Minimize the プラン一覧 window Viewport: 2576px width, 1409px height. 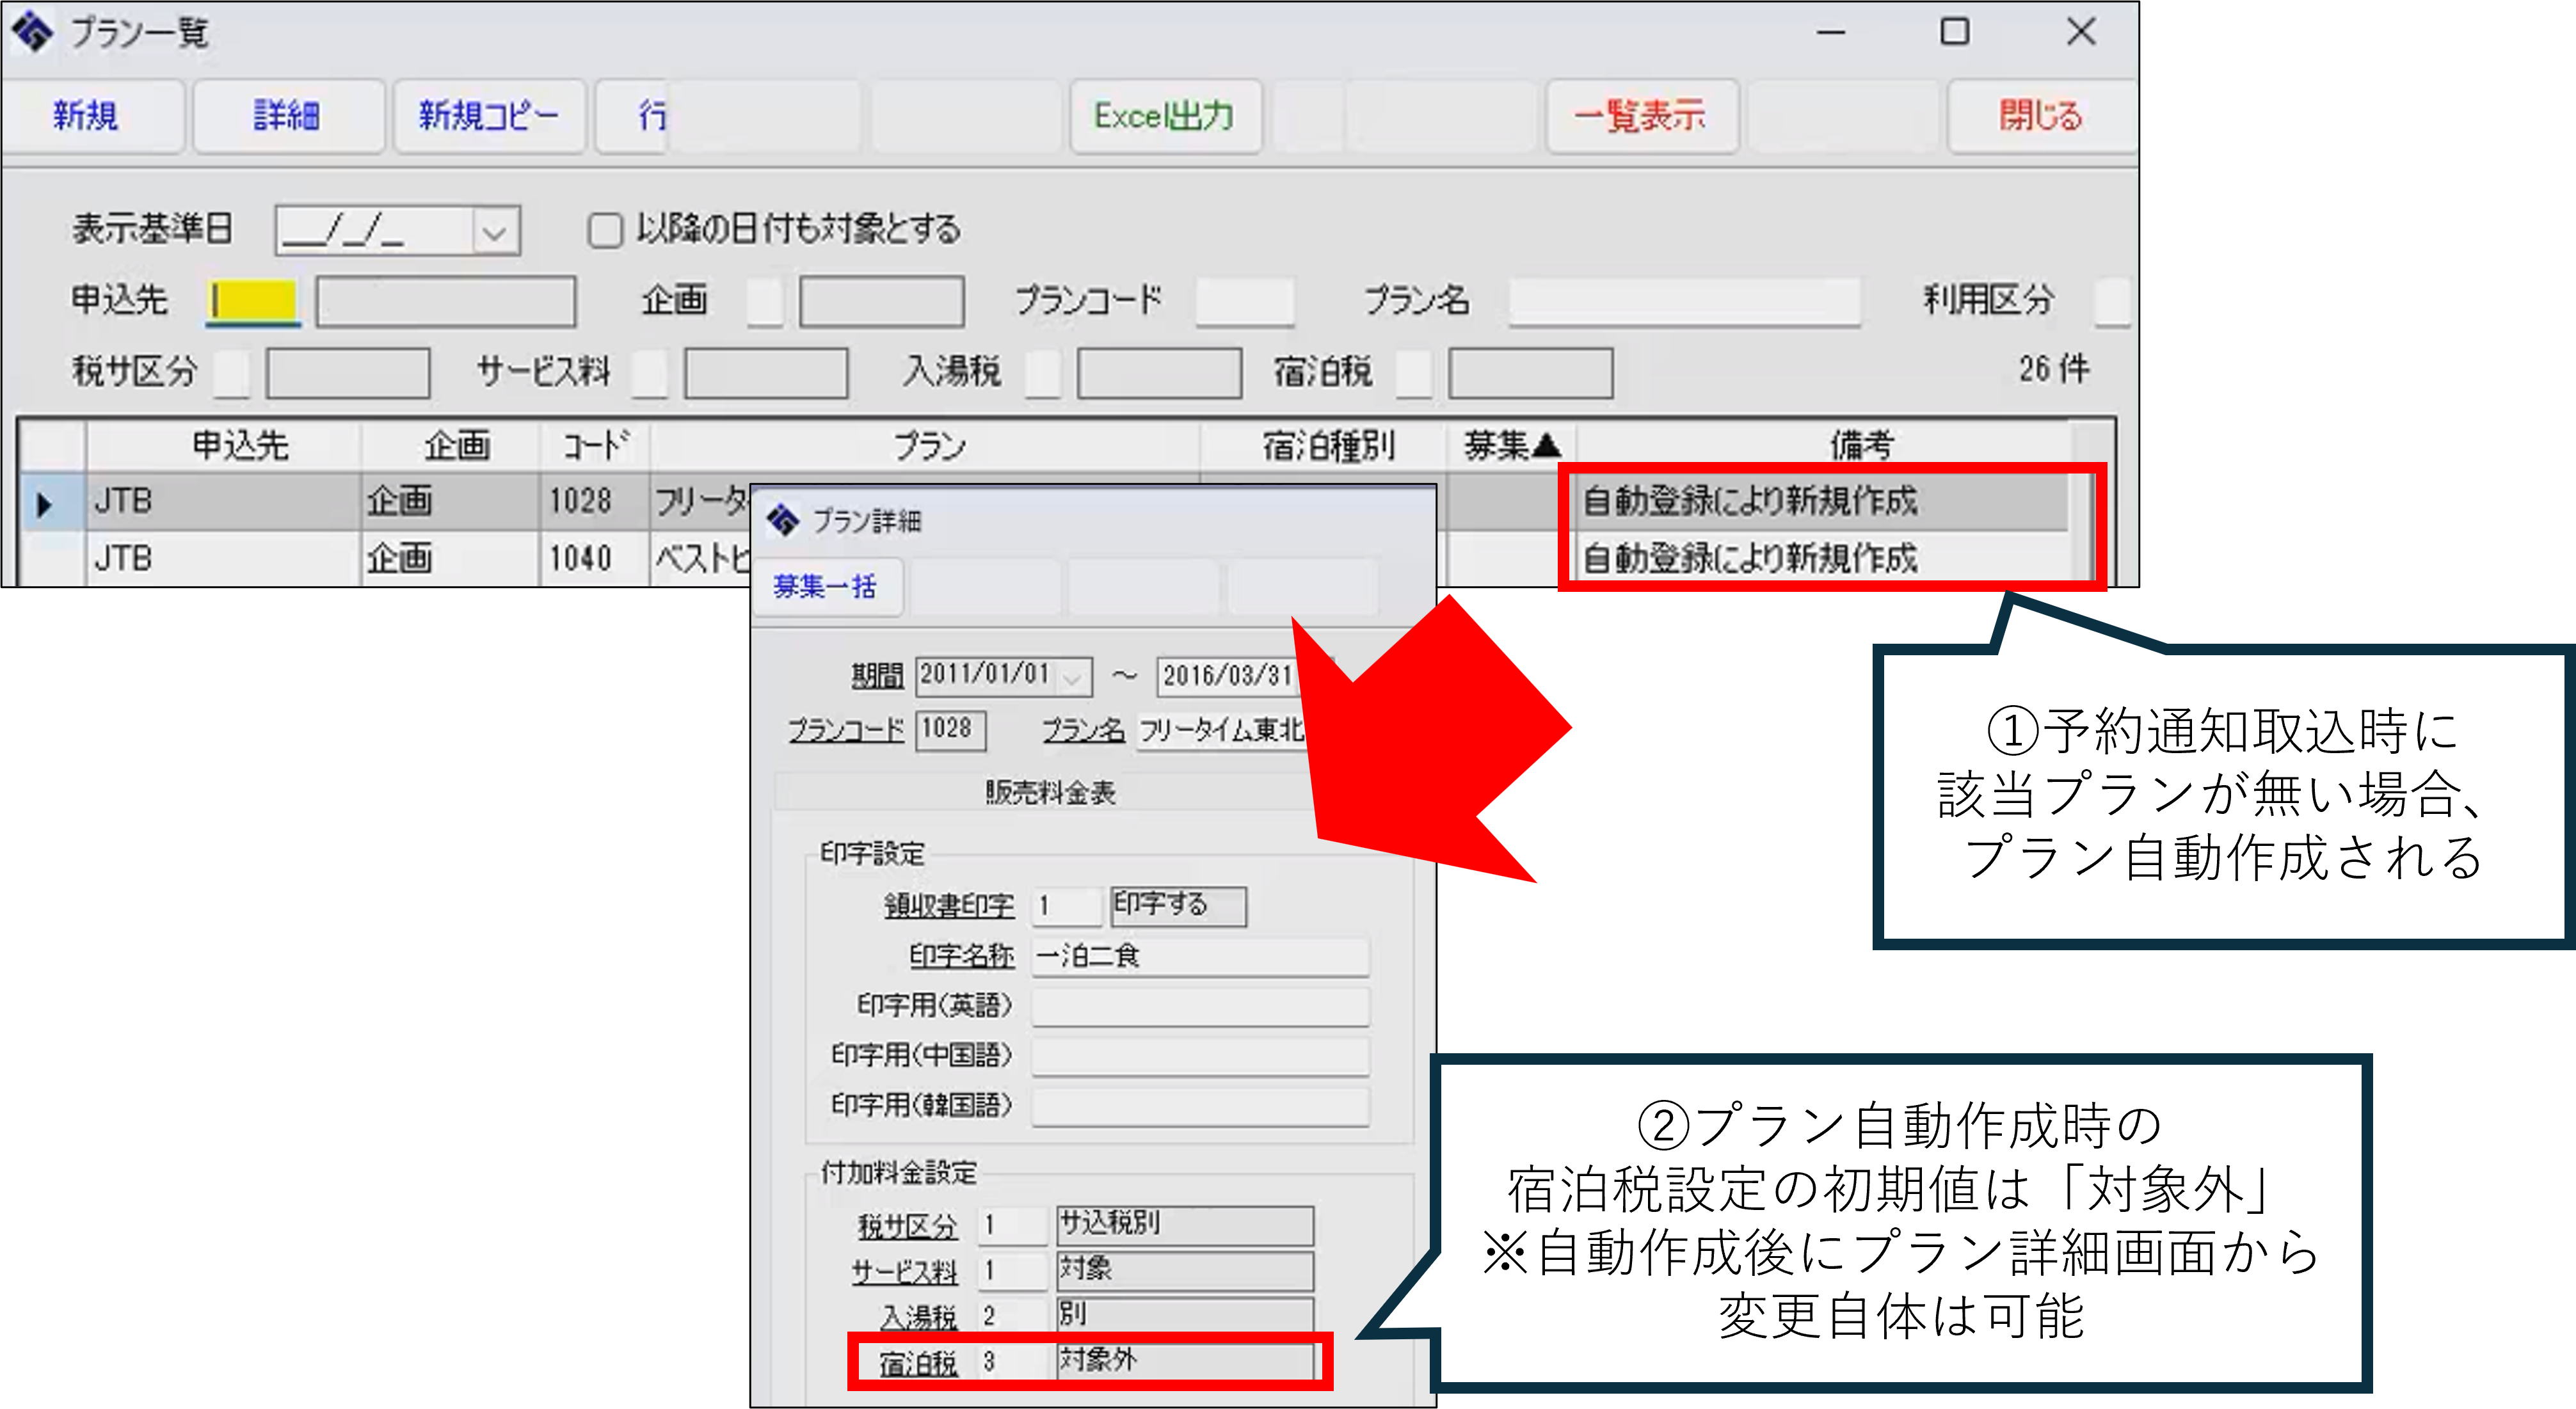click(x=1830, y=31)
